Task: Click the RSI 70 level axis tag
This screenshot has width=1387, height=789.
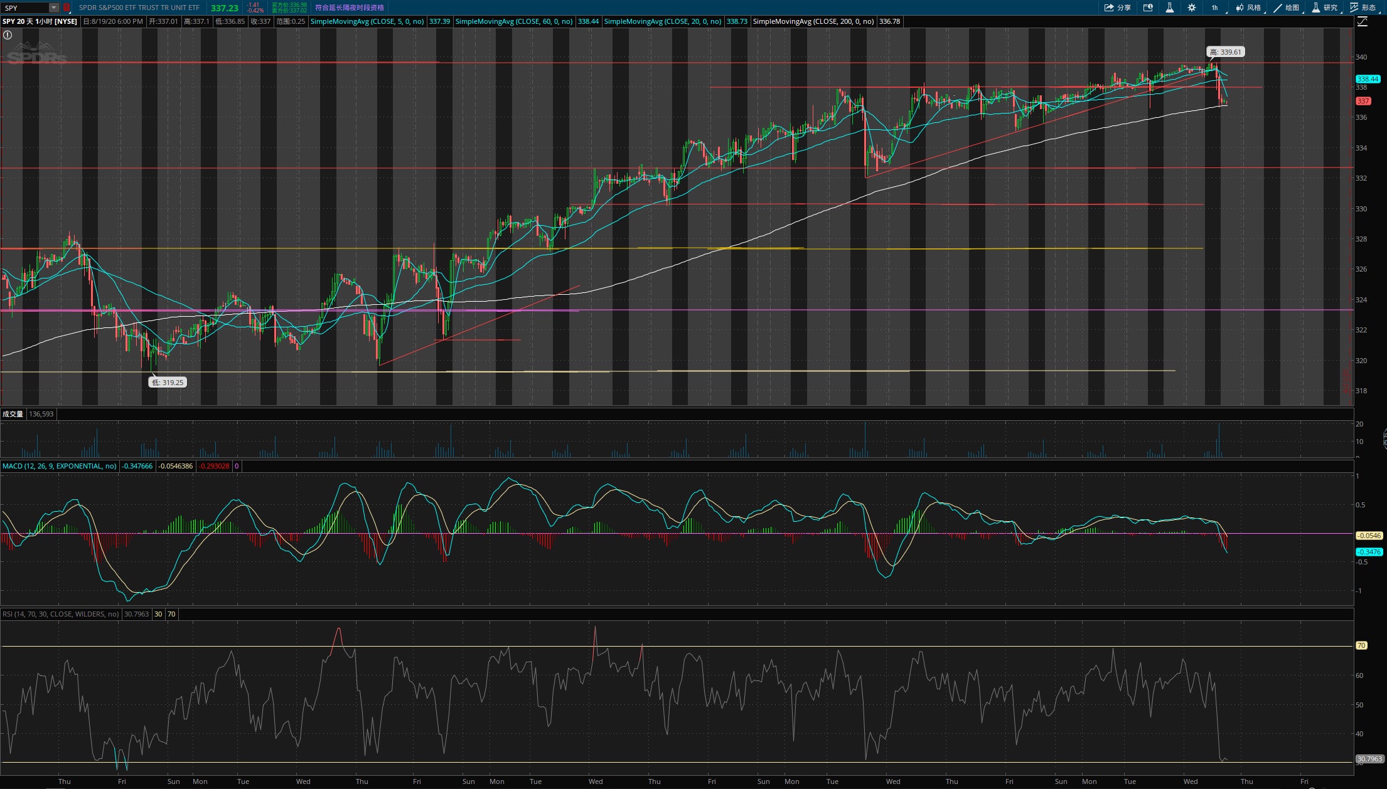Action: click(1361, 645)
